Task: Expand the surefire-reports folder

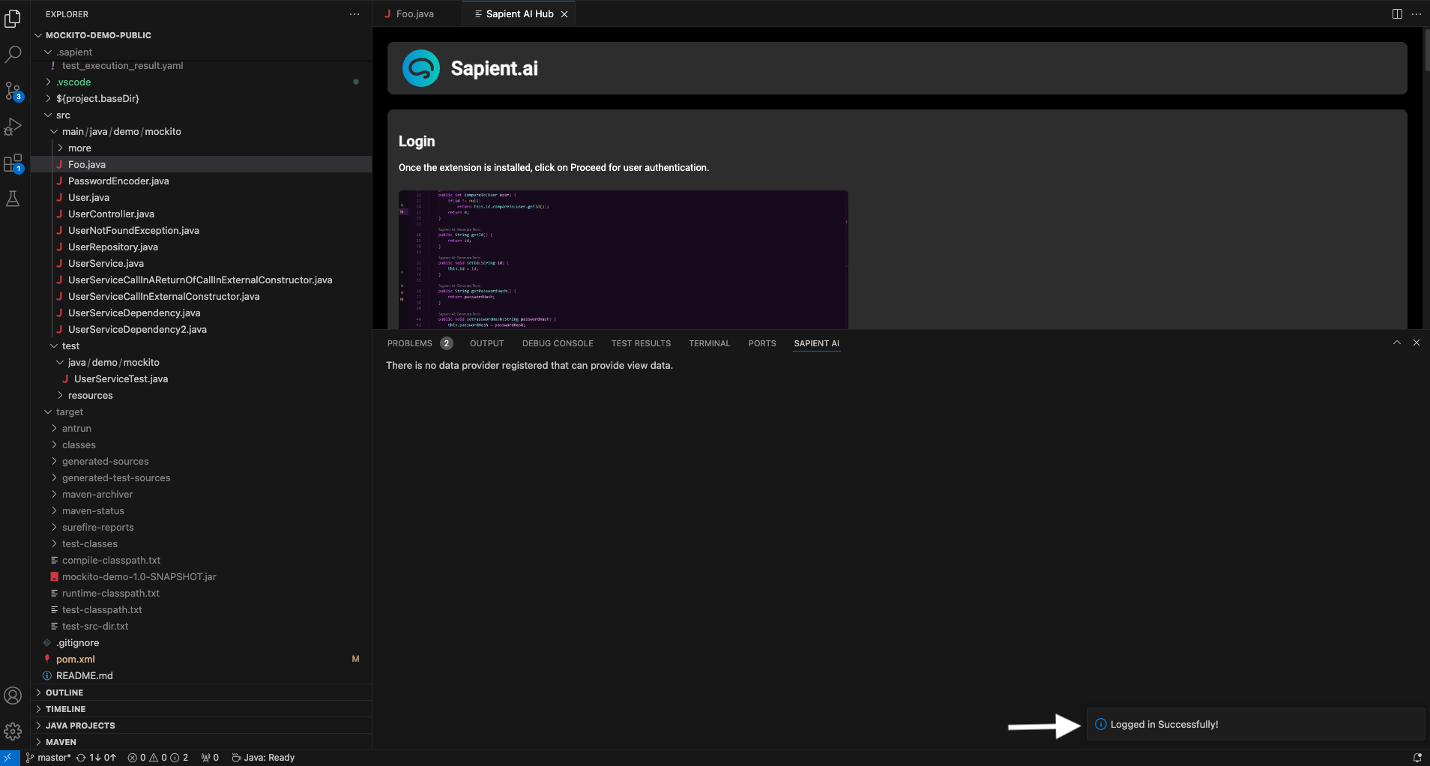Action: (x=201, y=527)
